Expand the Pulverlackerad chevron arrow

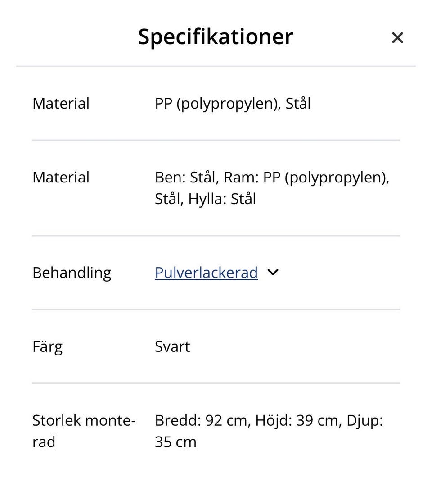[x=273, y=272]
